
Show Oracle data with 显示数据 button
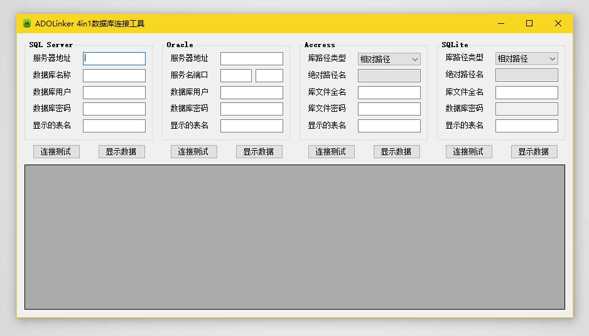259,152
